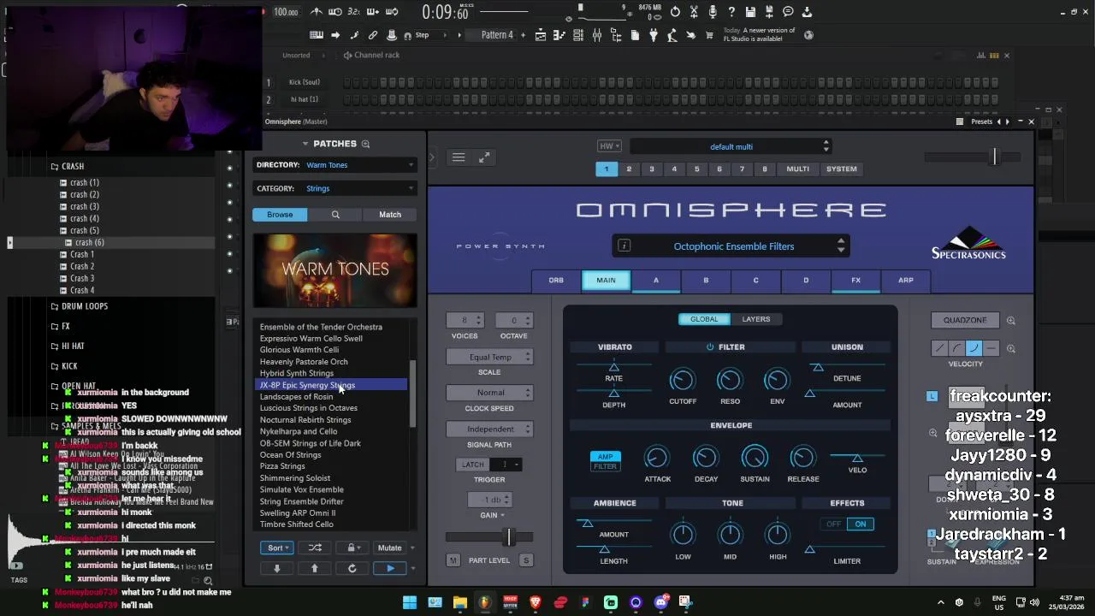The image size is (1095, 616).
Task: Adjust the vibrato RATE slider
Action: (x=613, y=367)
